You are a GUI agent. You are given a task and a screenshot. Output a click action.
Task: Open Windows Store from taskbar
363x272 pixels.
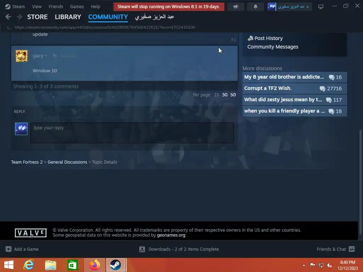click(x=72, y=265)
